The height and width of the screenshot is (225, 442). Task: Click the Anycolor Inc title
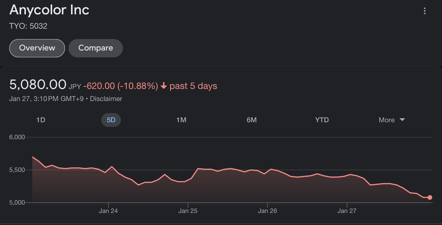click(49, 10)
